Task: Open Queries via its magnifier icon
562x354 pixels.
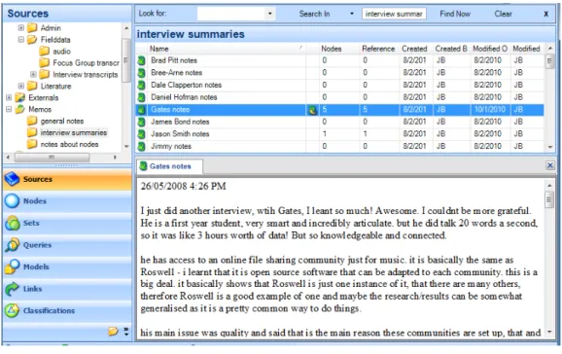Action: click(x=13, y=245)
